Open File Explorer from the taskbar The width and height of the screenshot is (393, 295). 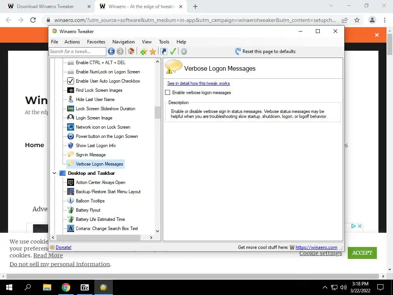tap(47, 287)
